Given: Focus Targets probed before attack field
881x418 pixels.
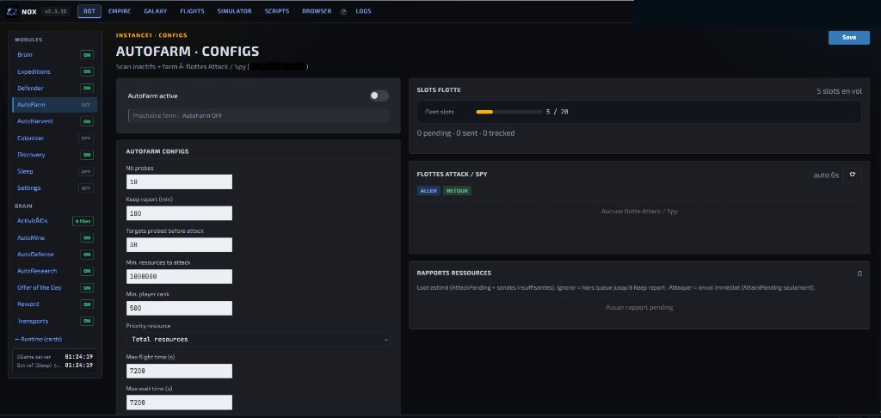Looking at the screenshot, I should [179, 245].
